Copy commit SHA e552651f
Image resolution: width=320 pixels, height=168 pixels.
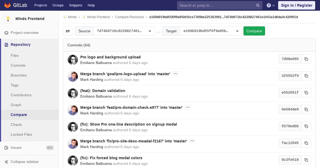coord(306,93)
